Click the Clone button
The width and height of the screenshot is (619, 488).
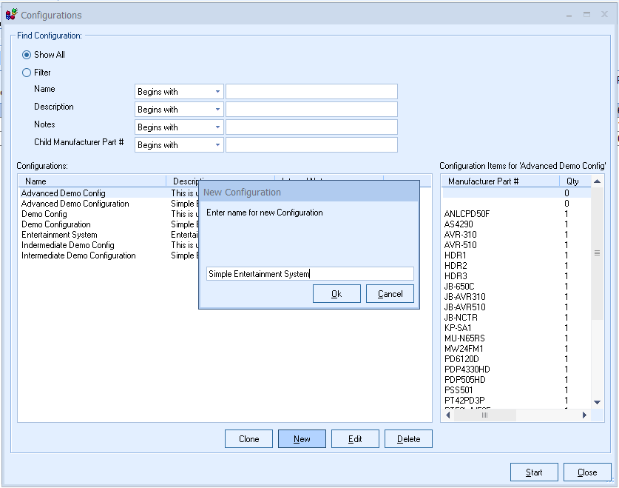[x=248, y=439]
